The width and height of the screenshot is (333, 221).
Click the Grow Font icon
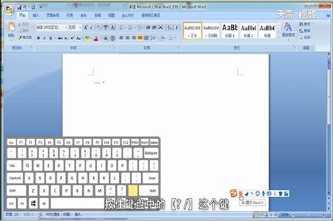[86, 28]
